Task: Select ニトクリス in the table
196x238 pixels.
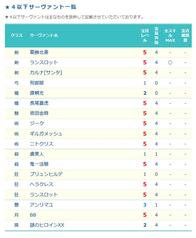Action: [41, 144]
